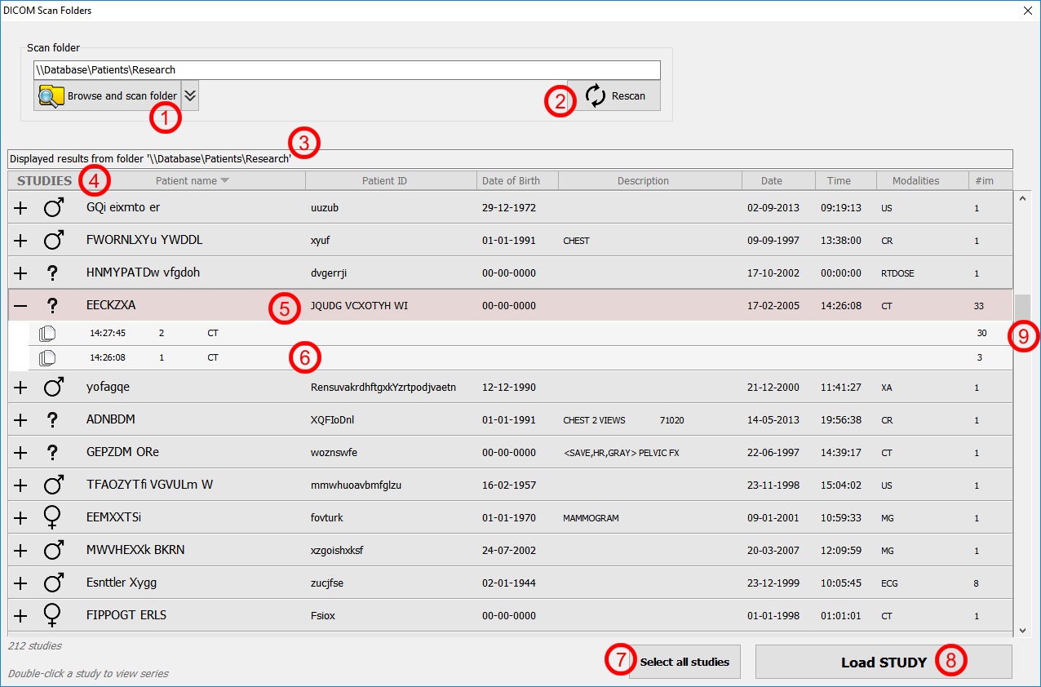Close the DICOM Scan Folders window
Screen dimensions: 1041x687
1028,11
